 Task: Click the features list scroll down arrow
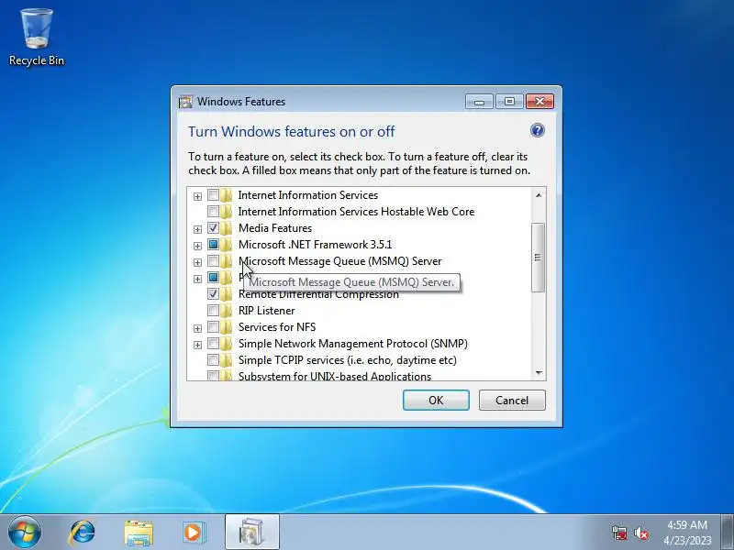pos(539,373)
